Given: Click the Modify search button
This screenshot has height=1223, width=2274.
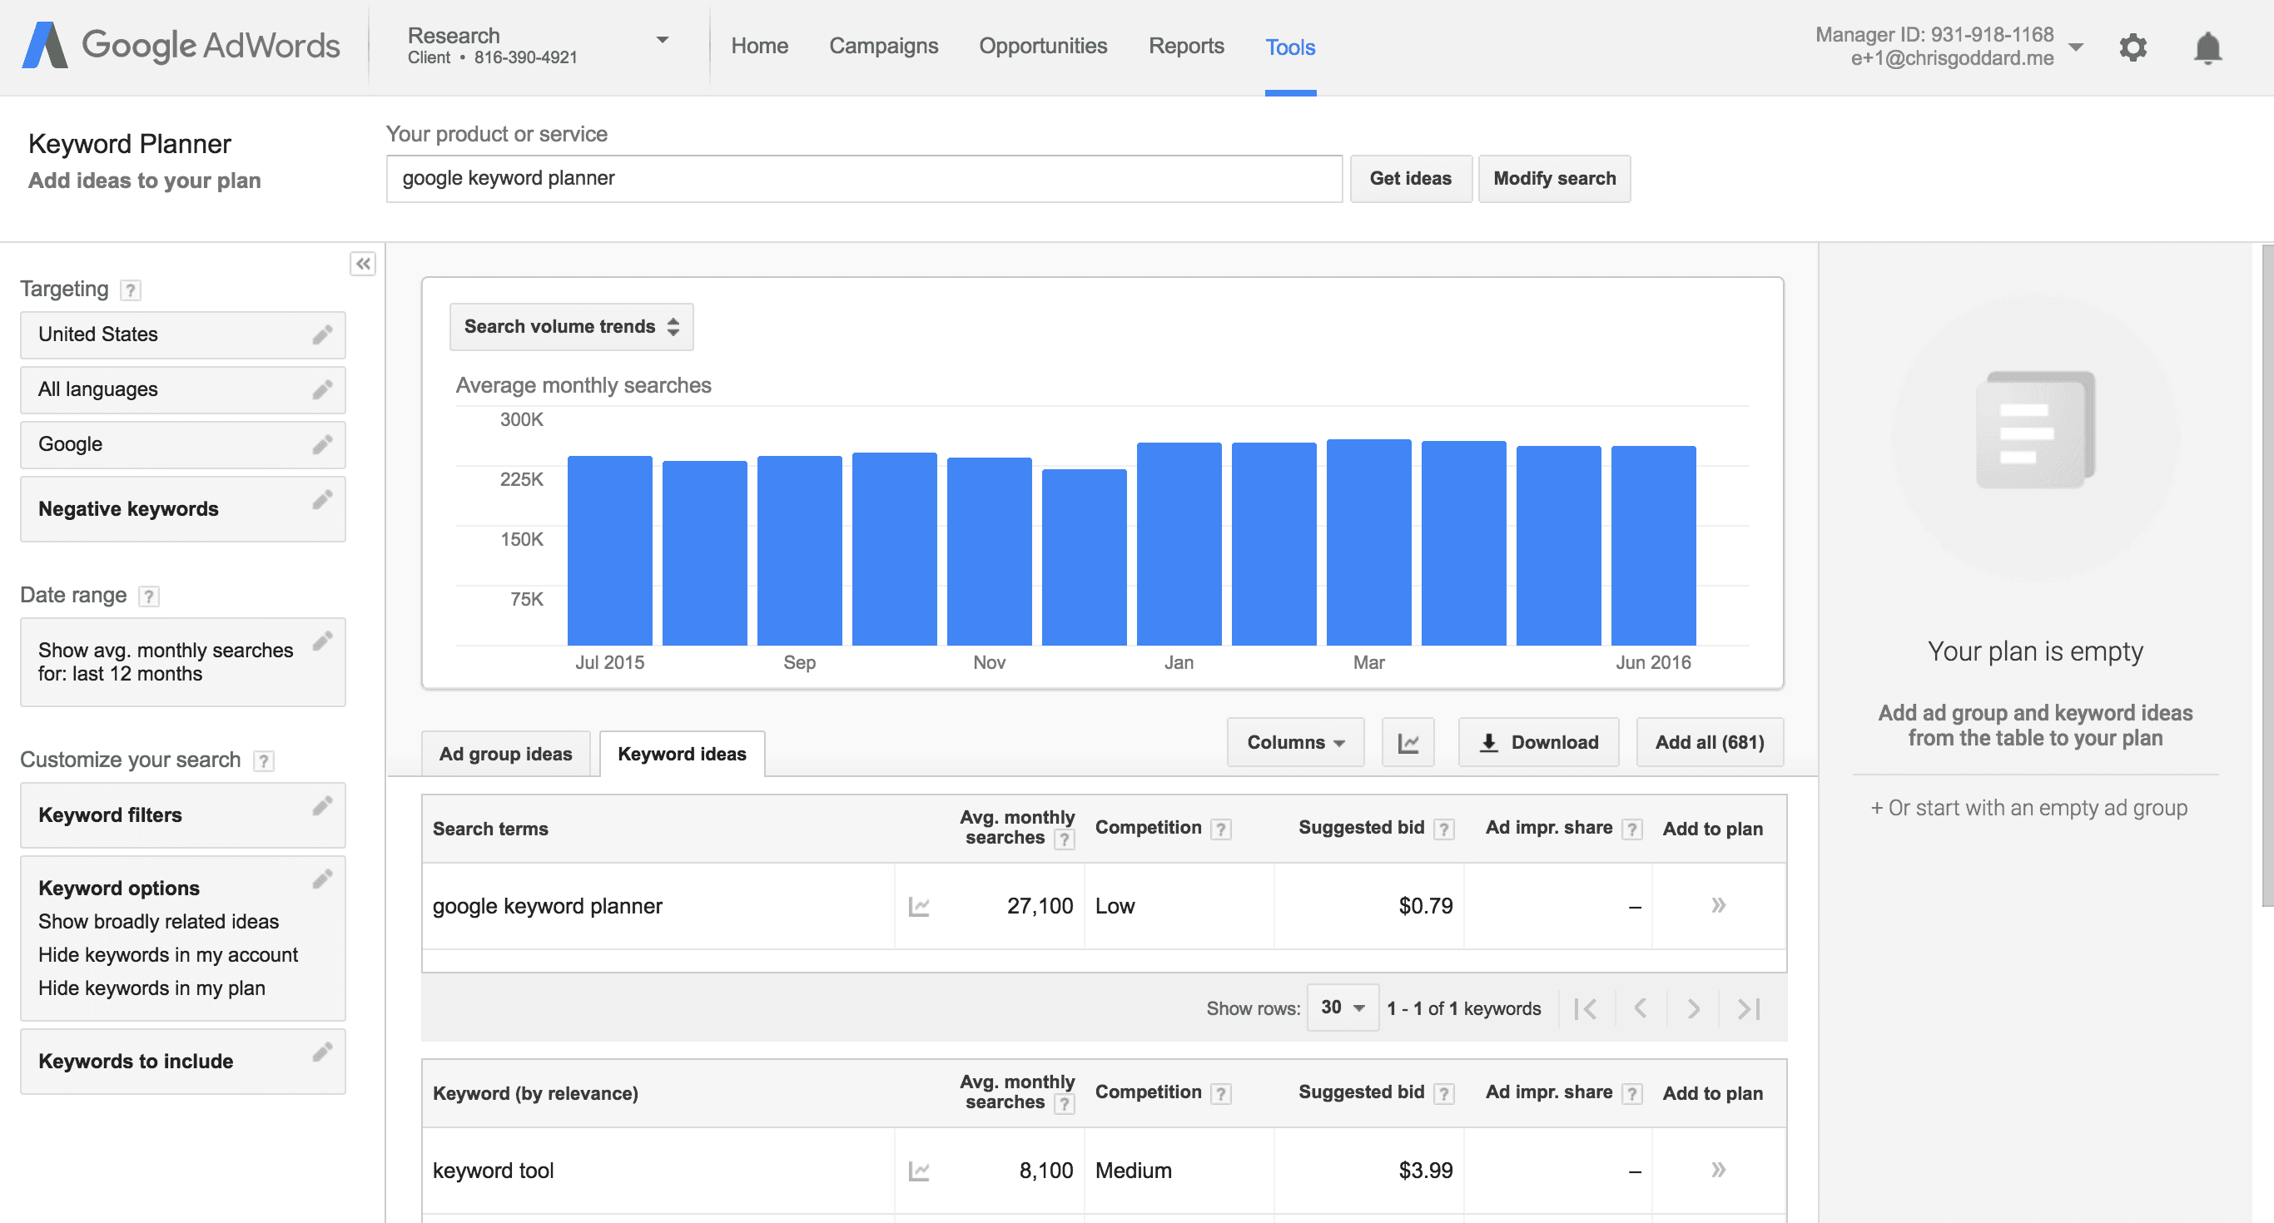Looking at the screenshot, I should pos(1554,178).
